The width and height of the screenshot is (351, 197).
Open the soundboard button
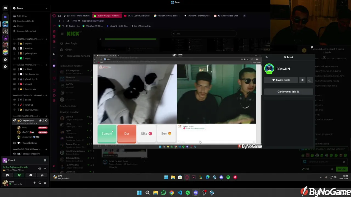tap(42, 175)
